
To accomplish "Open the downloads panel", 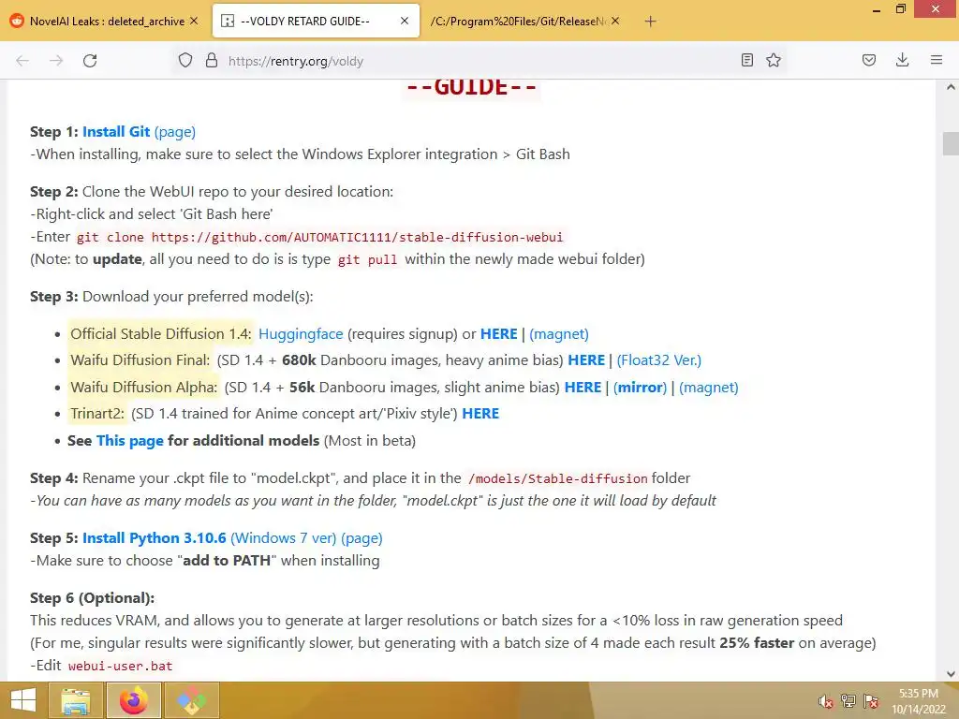I will tap(902, 60).
